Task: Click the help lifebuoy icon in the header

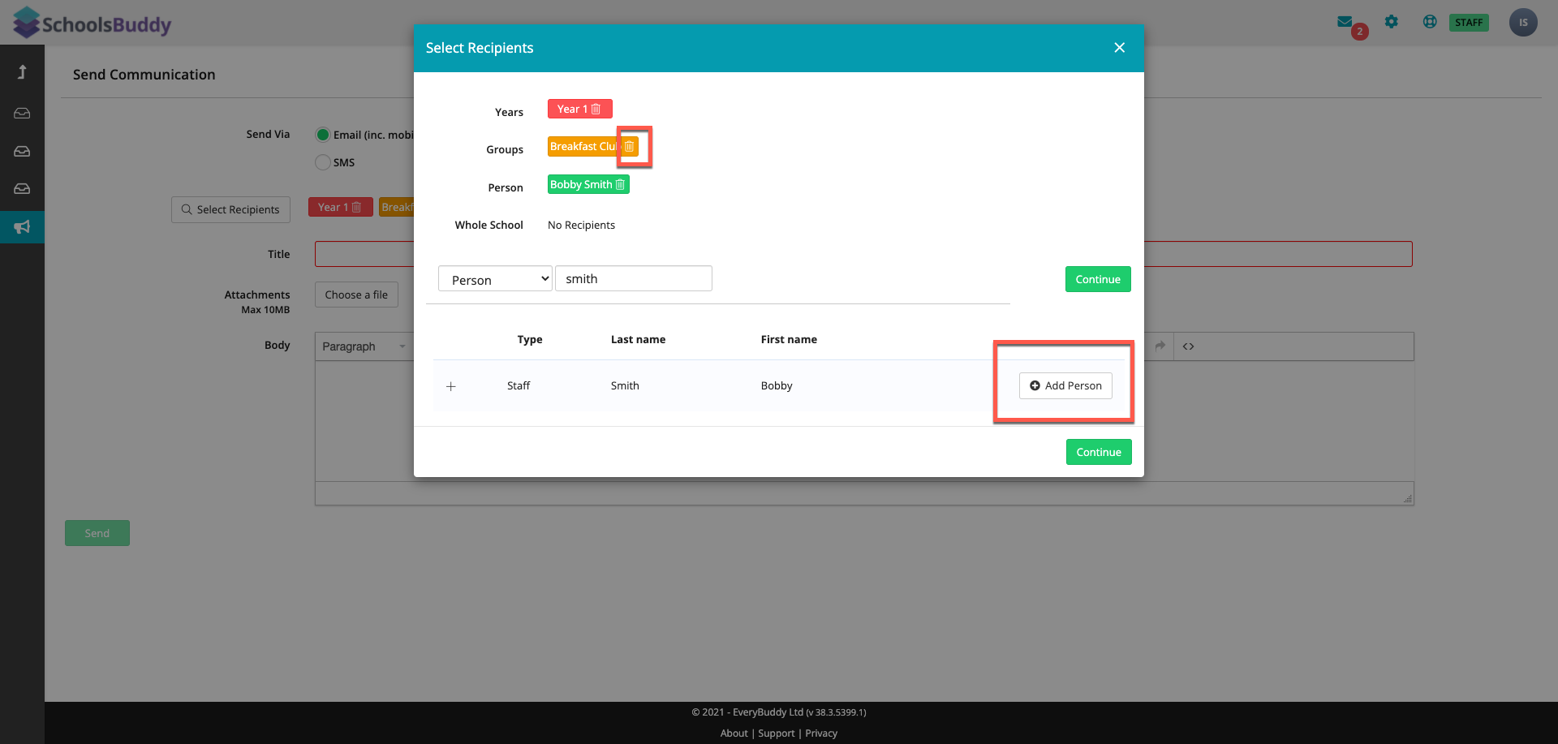Action: point(1430,22)
